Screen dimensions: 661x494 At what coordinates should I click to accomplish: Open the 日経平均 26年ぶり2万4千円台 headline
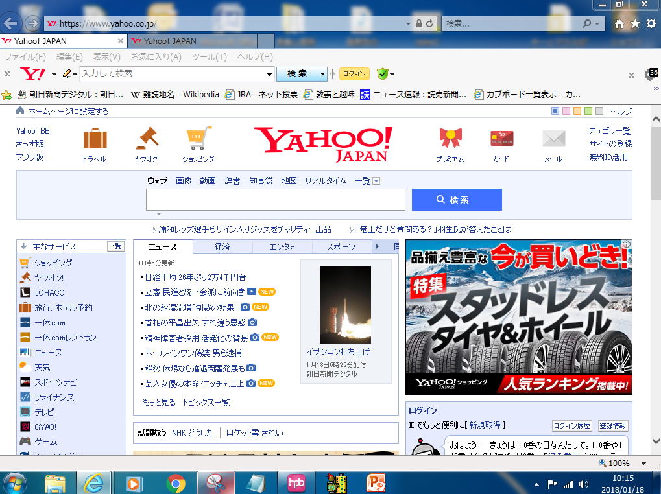coord(195,277)
